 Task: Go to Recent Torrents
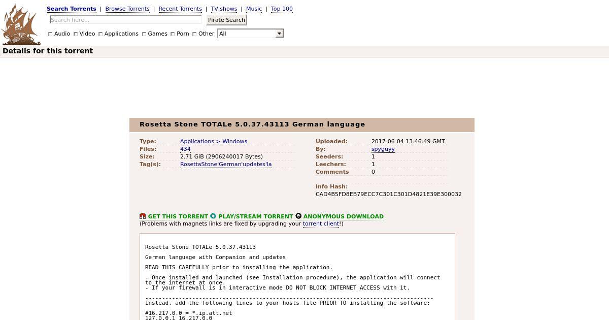pos(180,9)
